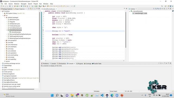Toggle Hide Local Types in Outline toolbar

click(x=164, y=9)
